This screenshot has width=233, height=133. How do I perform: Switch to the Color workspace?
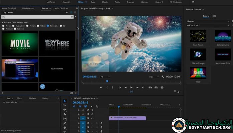point(93,2)
